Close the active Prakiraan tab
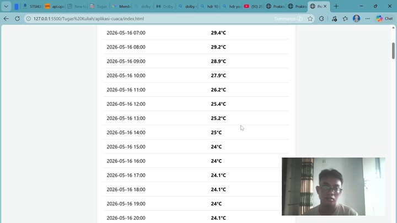 pyautogui.click(x=325, y=6)
